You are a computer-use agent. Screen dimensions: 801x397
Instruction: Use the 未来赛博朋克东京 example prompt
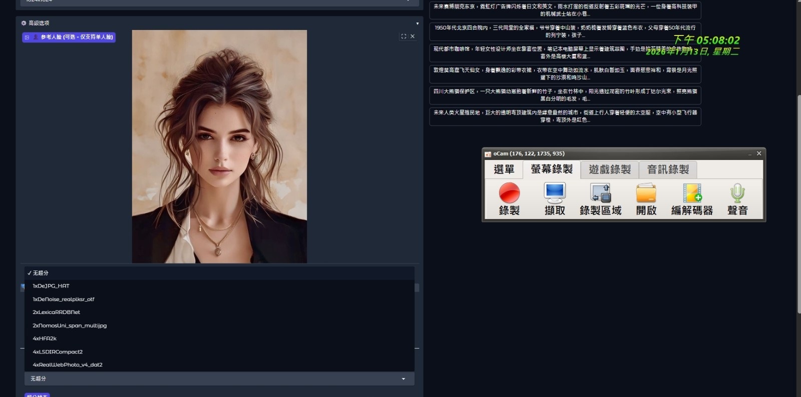[x=565, y=10]
